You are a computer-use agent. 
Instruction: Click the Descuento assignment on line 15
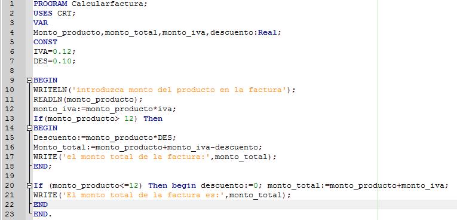105,137
